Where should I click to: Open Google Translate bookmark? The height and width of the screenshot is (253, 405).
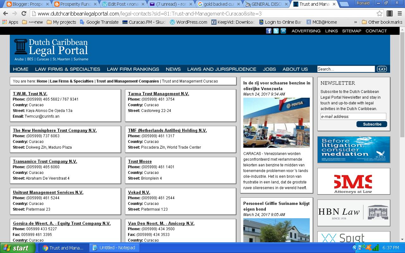coord(99,22)
